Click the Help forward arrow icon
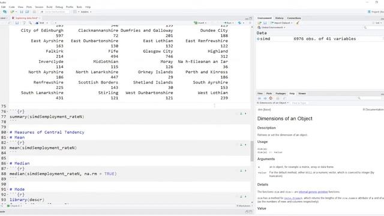This screenshot has height=216, width=384. [x=265, y=98]
